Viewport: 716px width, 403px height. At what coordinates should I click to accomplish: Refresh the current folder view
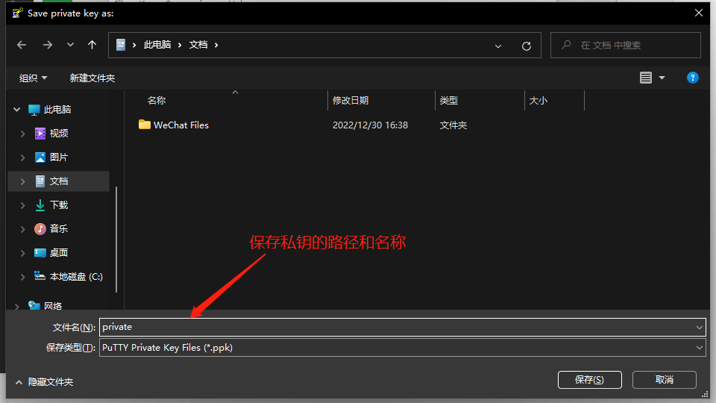(x=526, y=46)
